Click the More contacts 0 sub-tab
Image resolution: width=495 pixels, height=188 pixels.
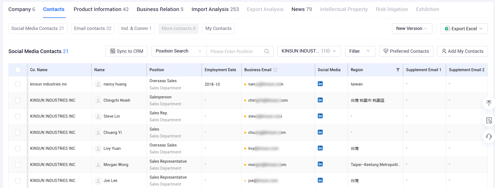click(x=179, y=29)
